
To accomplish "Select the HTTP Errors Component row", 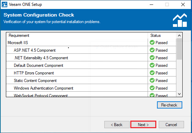I will pos(91,73).
